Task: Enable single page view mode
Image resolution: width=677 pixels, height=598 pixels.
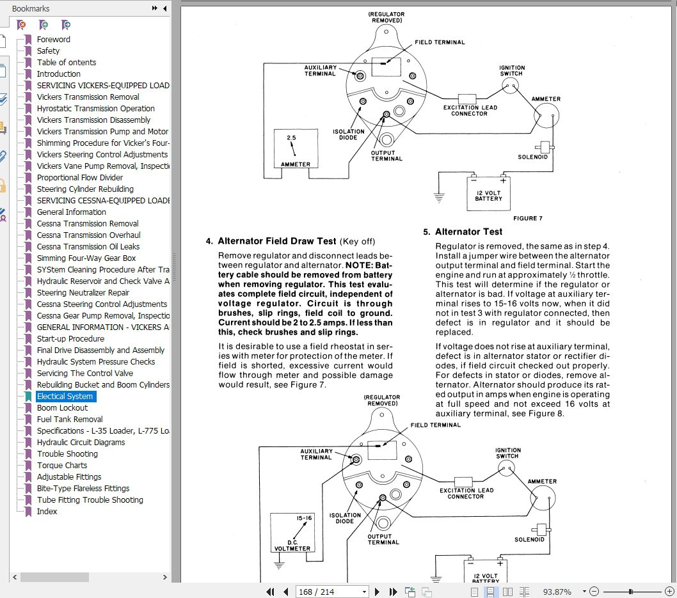Action: (x=475, y=592)
